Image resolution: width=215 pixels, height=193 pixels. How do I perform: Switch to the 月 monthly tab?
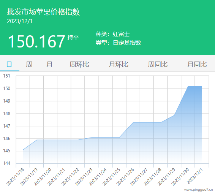click(x=49, y=64)
